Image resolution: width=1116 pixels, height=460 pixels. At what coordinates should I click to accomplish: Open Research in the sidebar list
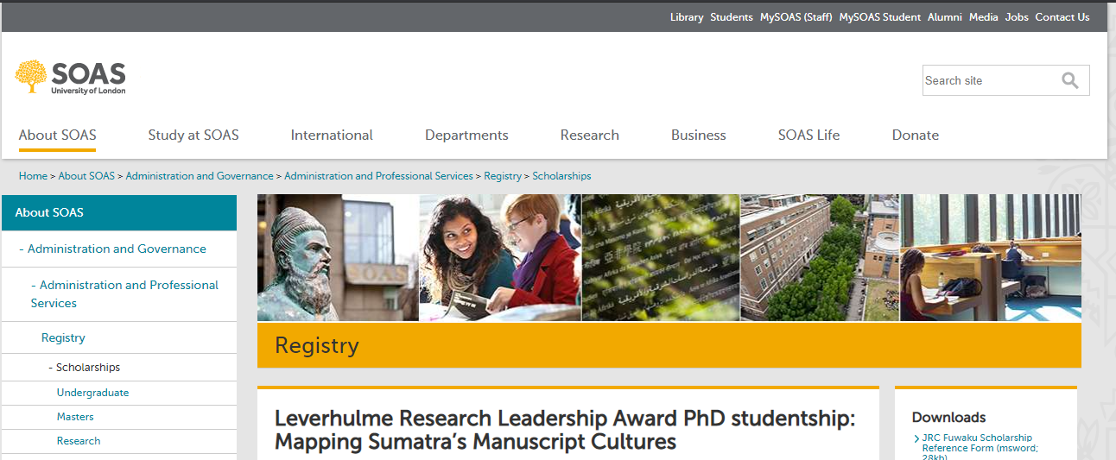tap(79, 441)
